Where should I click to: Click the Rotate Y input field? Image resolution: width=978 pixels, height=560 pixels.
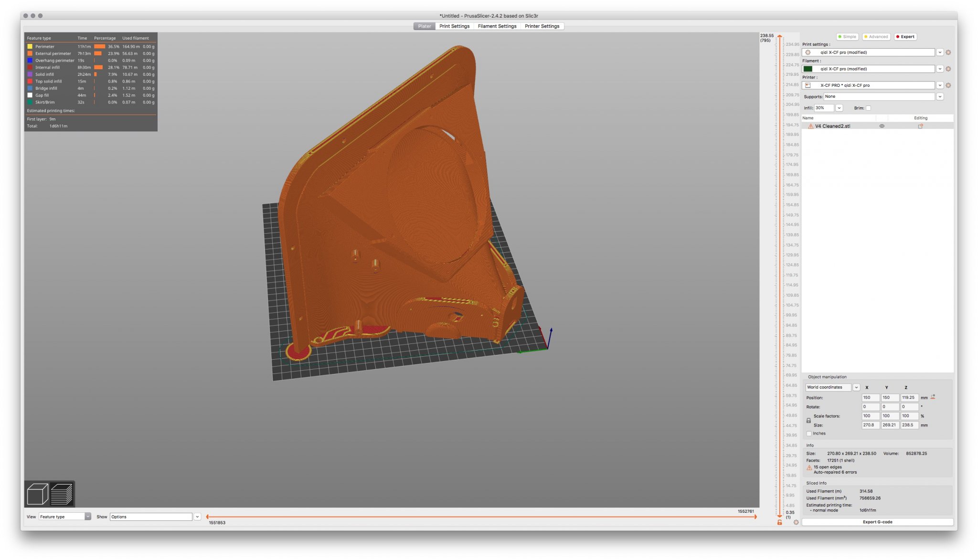[890, 407]
